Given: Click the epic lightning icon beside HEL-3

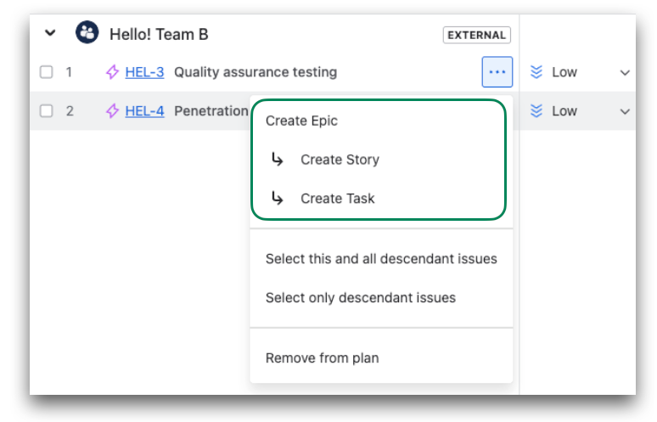Looking at the screenshot, I should (x=112, y=72).
